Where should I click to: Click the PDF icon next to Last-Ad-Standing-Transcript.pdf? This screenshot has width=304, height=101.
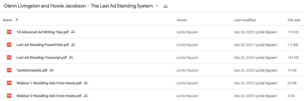pos(9,57)
